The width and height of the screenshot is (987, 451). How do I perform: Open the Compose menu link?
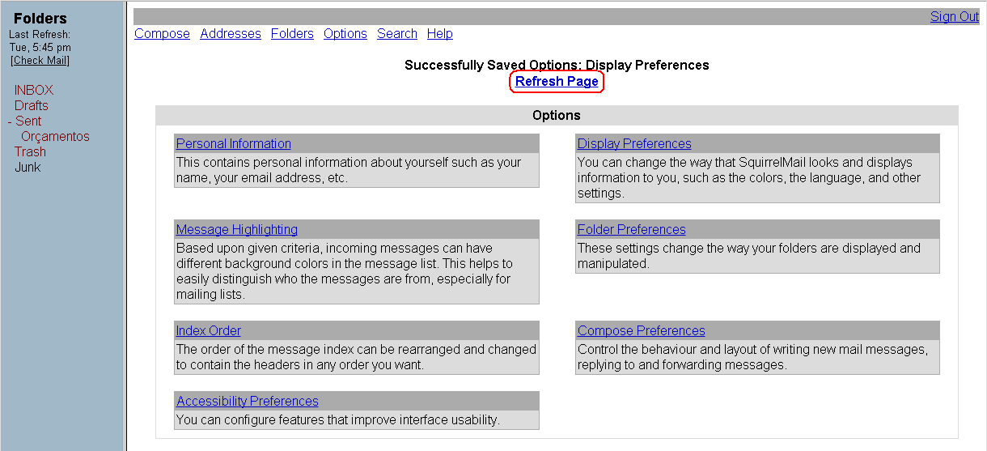tap(162, 33)
